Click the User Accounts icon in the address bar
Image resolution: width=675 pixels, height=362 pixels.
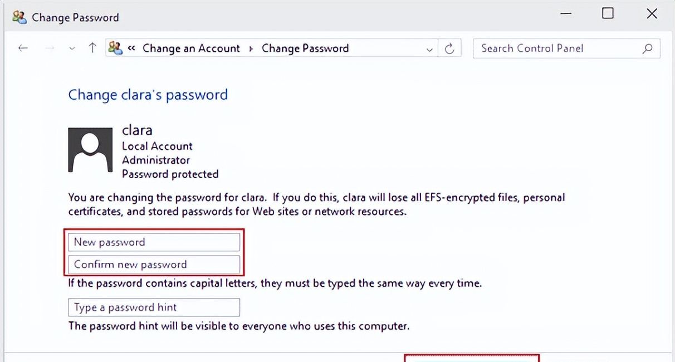115,48
